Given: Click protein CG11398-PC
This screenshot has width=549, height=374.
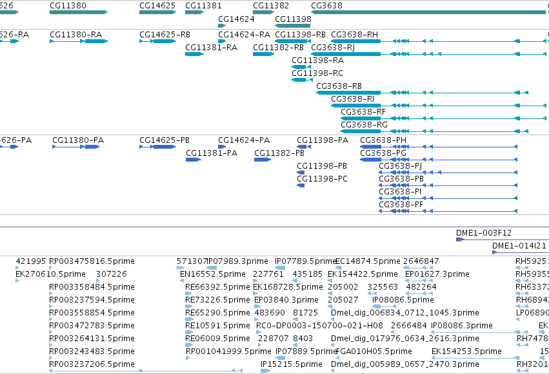Looking at the screenshot, I should click(301, 185).
